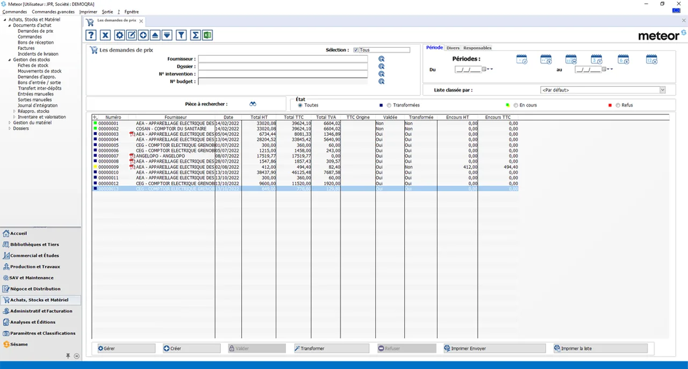Close the Les demandes de prix tab

tap(141, 21)
